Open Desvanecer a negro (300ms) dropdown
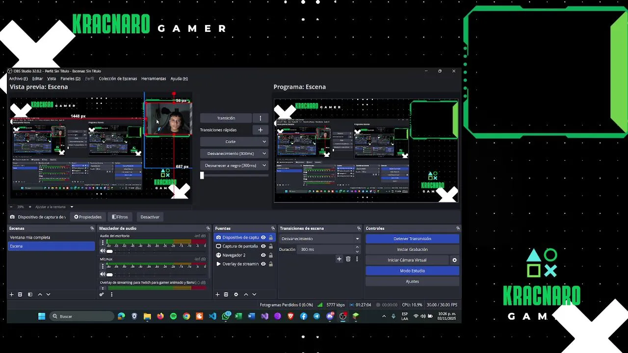Screen dimensions: 628x353 click(234, 165)
